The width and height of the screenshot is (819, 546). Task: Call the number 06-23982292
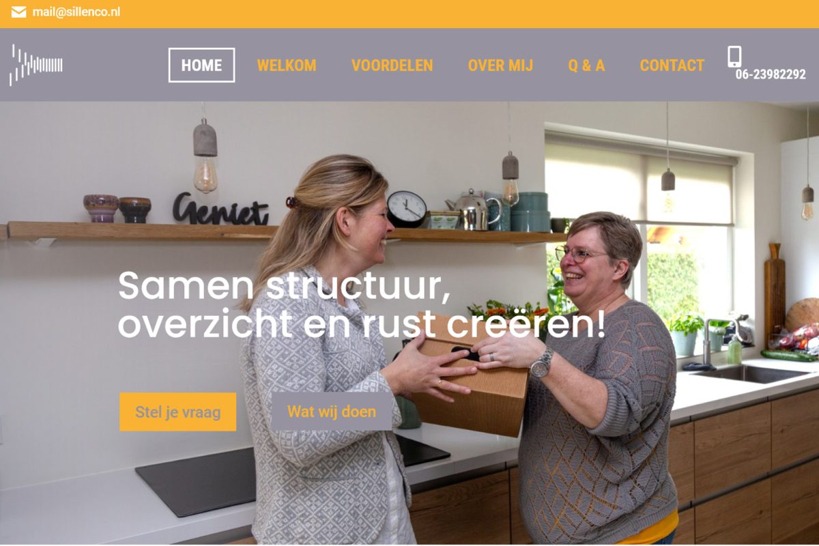pyautogui.click(x=771, y=74)
